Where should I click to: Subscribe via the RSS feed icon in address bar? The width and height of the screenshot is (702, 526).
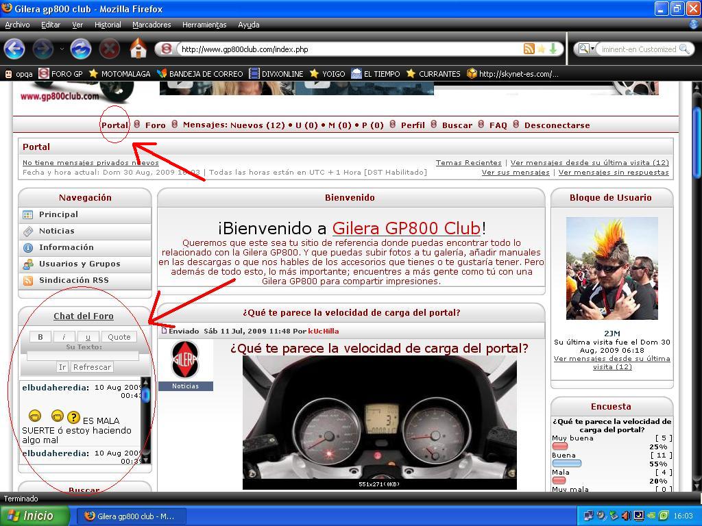click(529, 49)
